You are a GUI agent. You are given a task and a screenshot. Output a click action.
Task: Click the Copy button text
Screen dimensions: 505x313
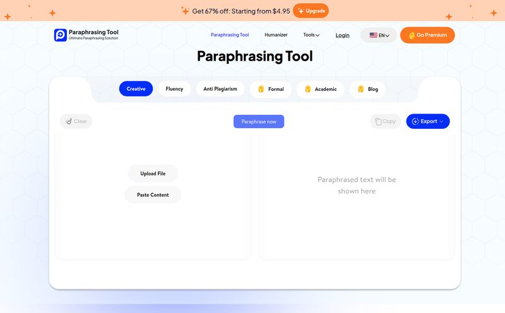(389, 121)
